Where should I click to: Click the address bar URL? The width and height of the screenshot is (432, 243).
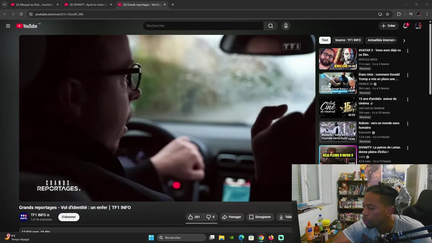[59, 14]
